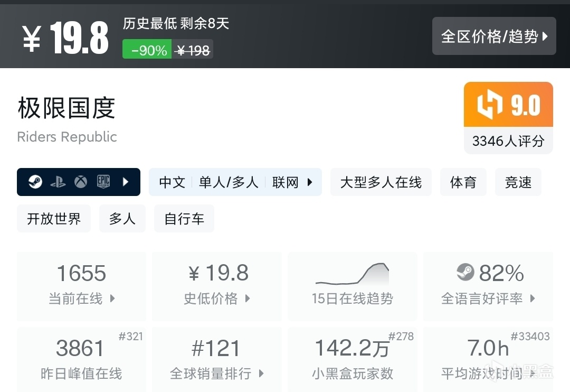Expand the platform list arrow
Viewport: 570px width, 392px height.
click(126, 182)
